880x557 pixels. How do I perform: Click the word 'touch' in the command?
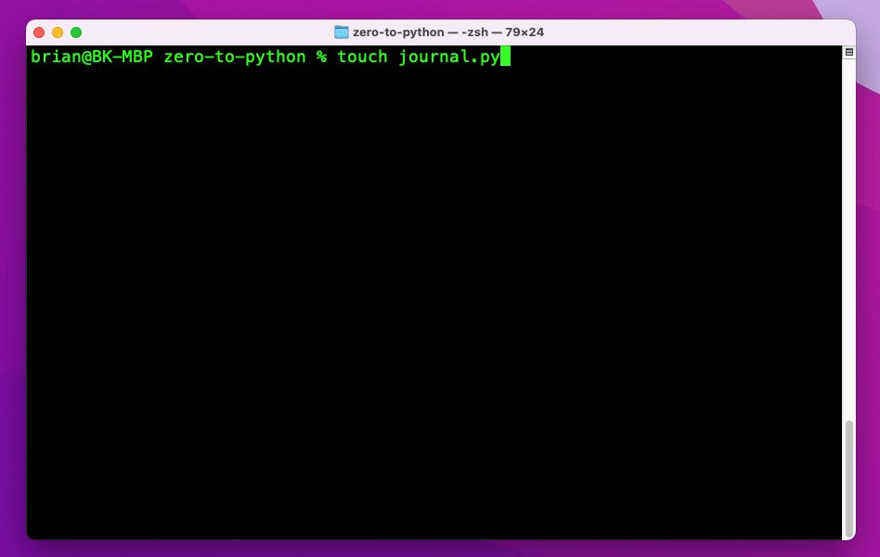(x=362, y=57)
